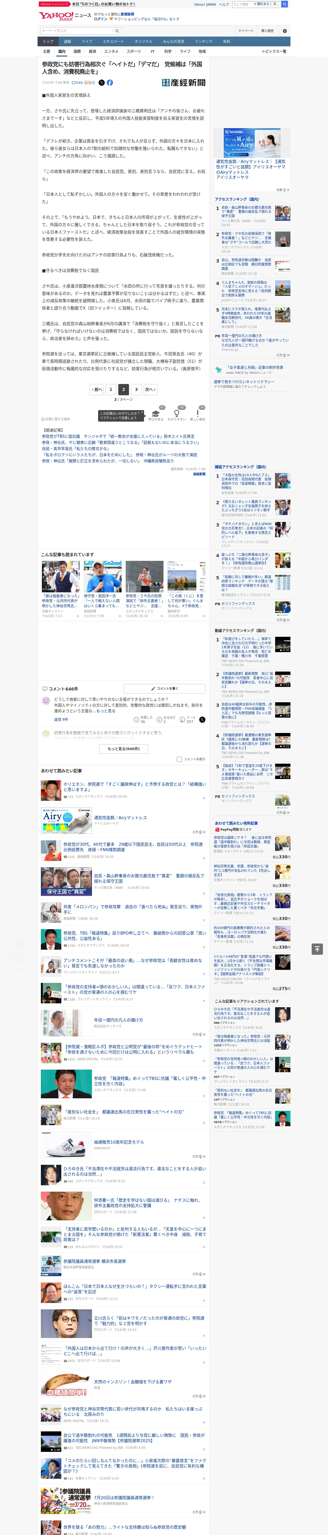Open 7月20日は参議院議員通常選挙 banner

(x=66, y=1500)
